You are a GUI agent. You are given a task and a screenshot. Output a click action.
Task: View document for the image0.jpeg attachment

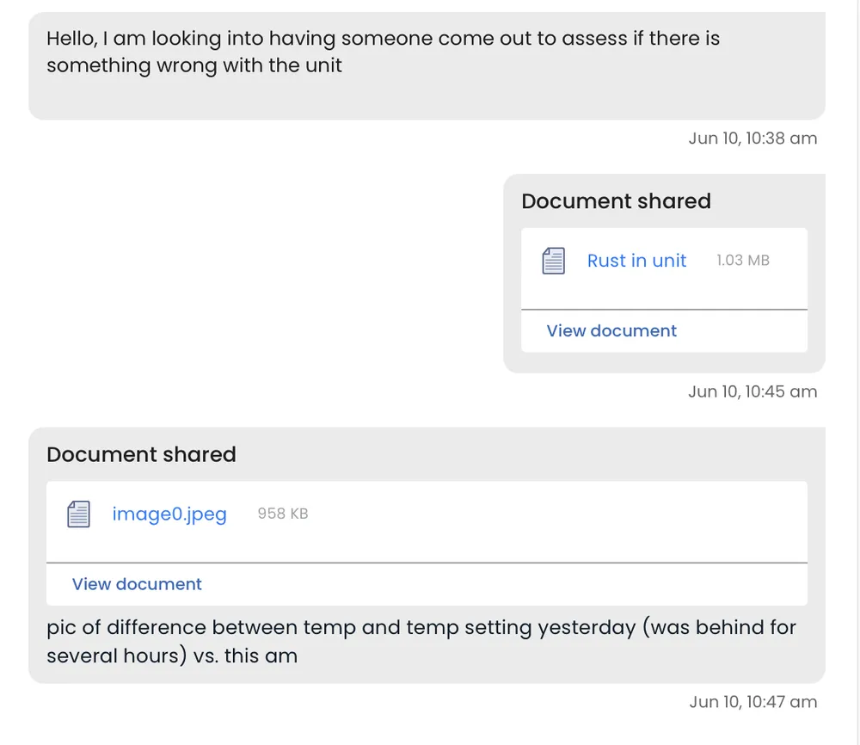click(137, 584)
